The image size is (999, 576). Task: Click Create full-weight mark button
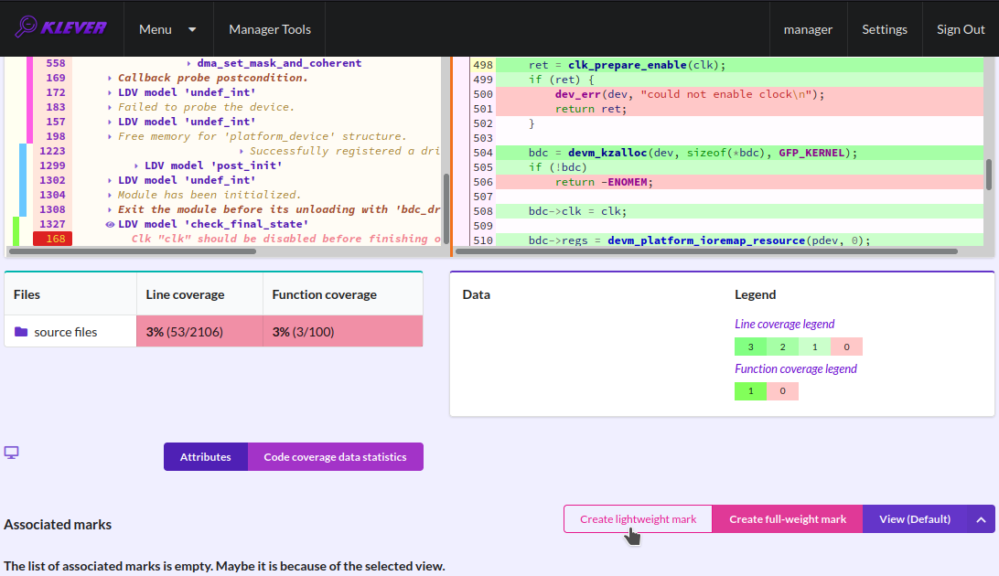point(788,519)
